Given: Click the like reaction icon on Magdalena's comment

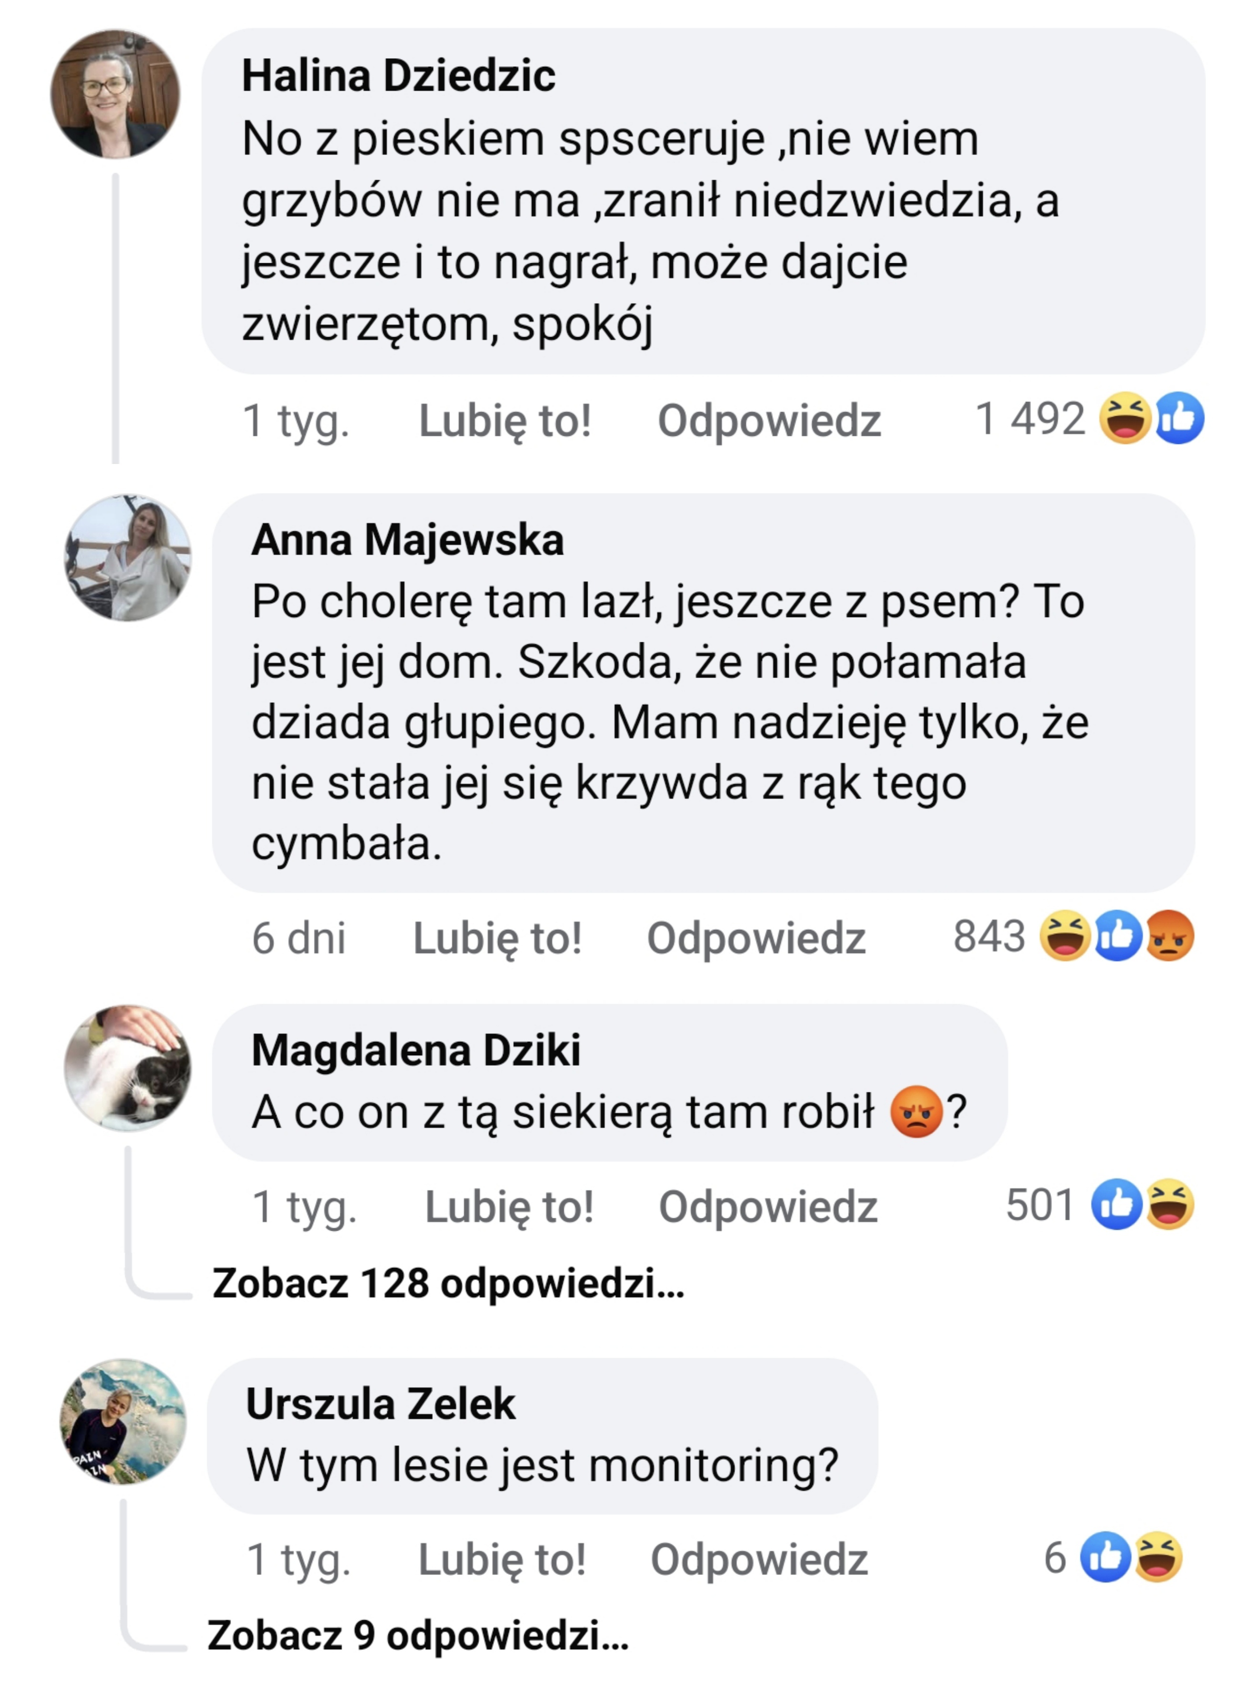Looking at the screenshot, I should (1116, 1204).
